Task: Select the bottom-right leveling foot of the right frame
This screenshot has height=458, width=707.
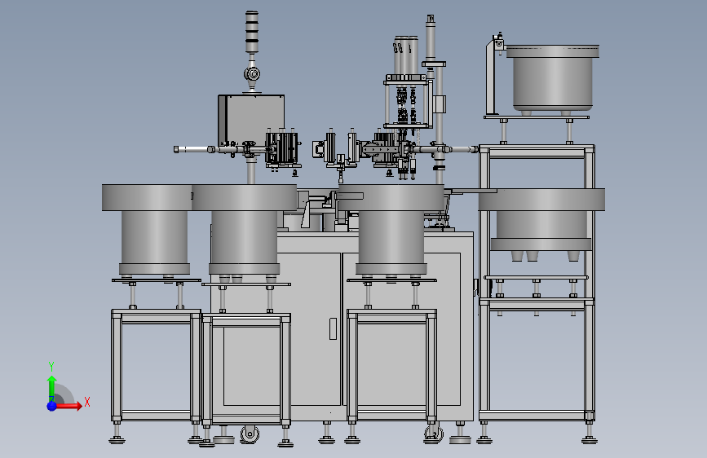Action: [x=590, y=434]
